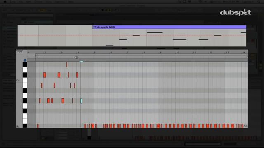Click the 1/4 grid marker value

tap(245, 126)
